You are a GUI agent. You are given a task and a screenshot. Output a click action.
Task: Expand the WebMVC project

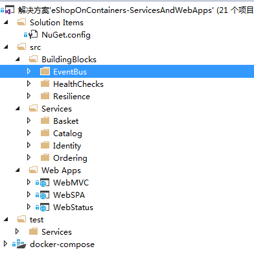29,182
